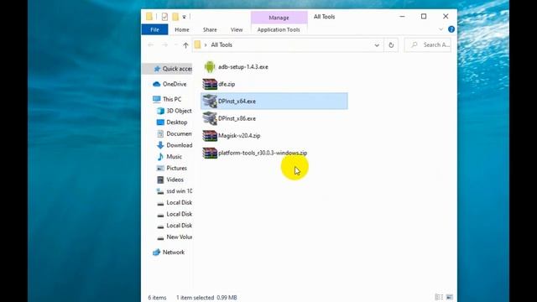The width and height of the screenshot is (537, 302).
Task: Refresh the All Tools folder view
Action: click(x=391, y=44)
